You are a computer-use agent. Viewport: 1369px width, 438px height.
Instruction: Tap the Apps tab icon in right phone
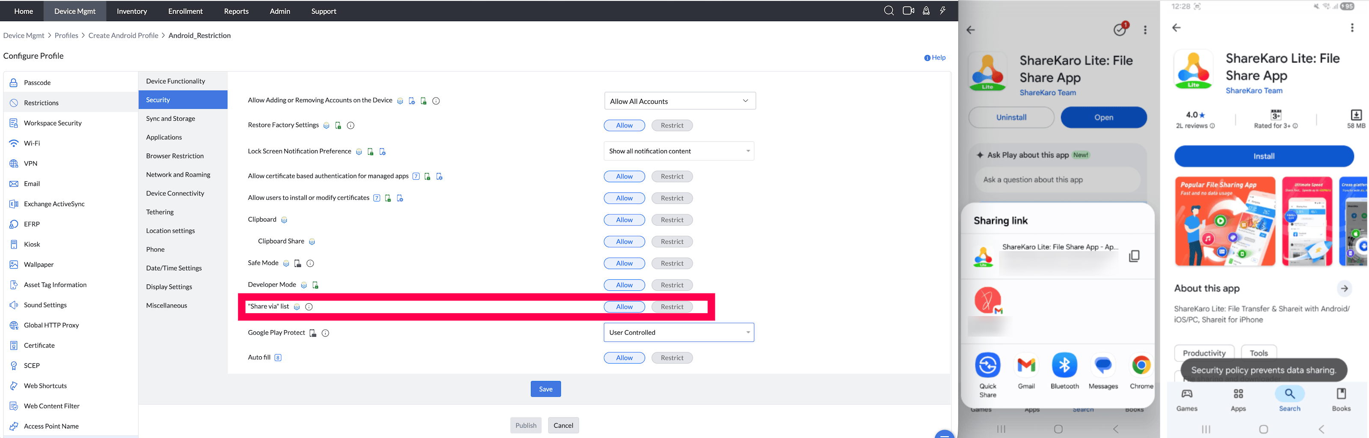(1238, 394)
